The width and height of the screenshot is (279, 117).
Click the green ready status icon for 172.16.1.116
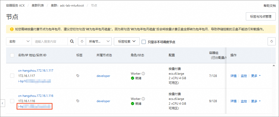click(132, 103)
